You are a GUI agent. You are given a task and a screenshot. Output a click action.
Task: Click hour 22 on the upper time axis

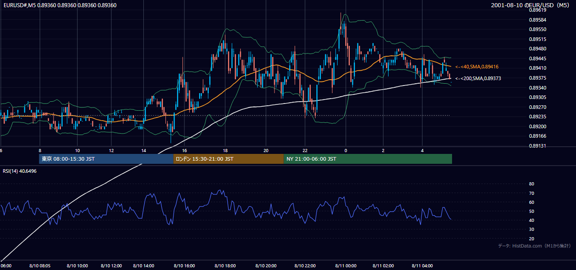(305, 150)
